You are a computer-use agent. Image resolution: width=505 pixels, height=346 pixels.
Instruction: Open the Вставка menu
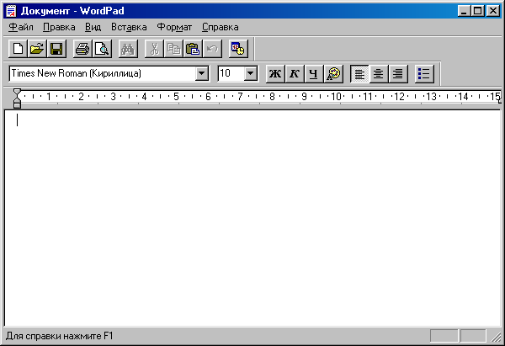129,27
